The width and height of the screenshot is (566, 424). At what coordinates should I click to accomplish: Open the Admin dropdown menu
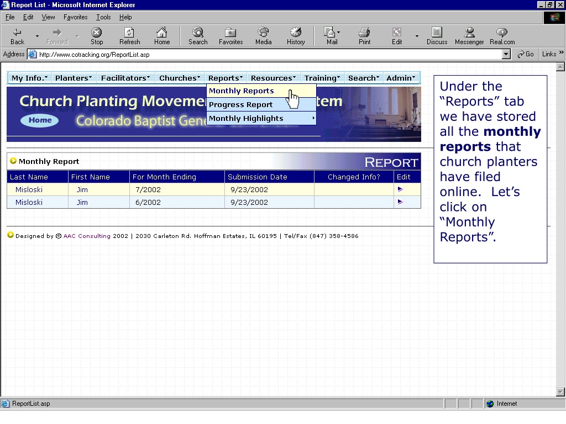point(401,78)
